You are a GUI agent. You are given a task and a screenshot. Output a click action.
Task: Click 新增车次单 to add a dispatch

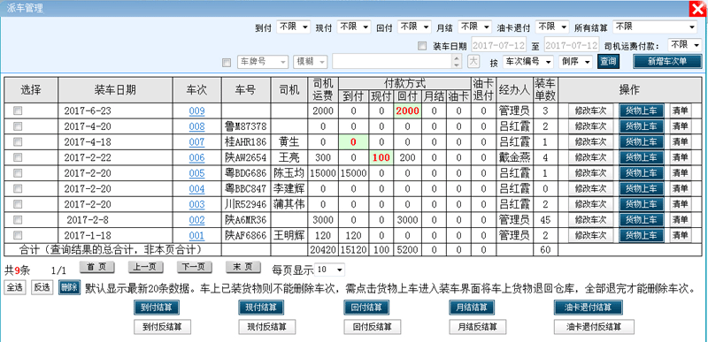click(x=667, y=61)
